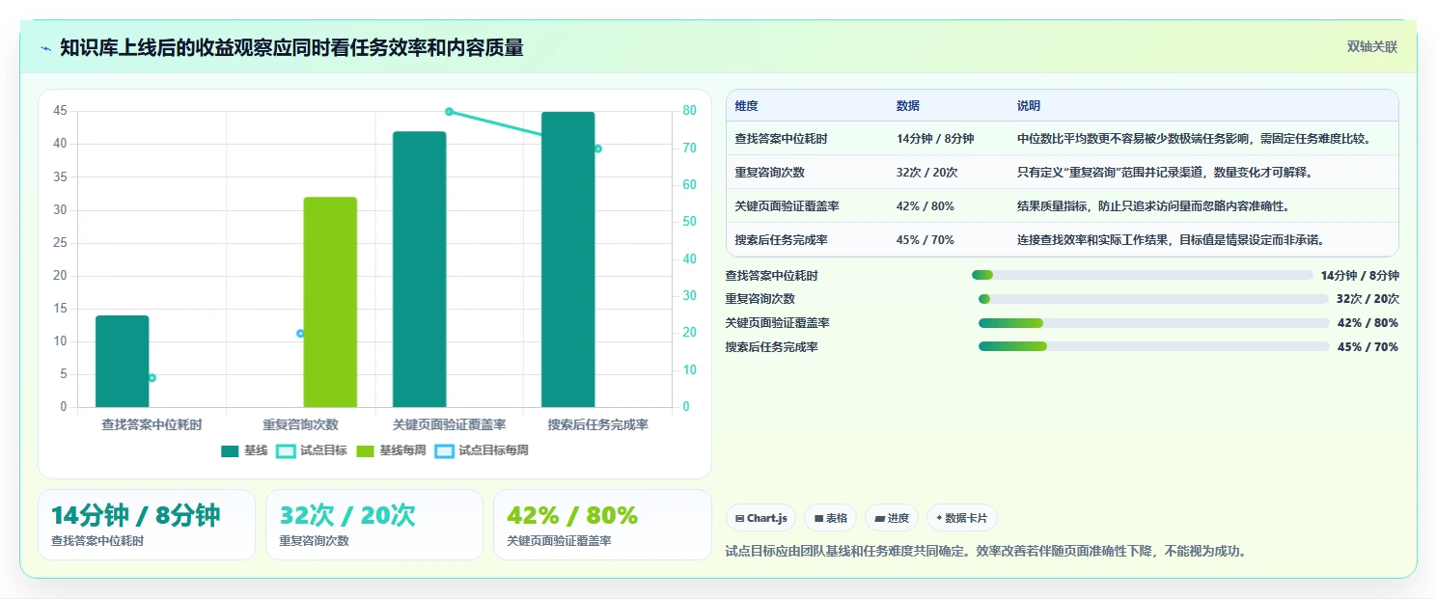Open the 14分钟 / 8分钟 data card

tap(147, 525)
